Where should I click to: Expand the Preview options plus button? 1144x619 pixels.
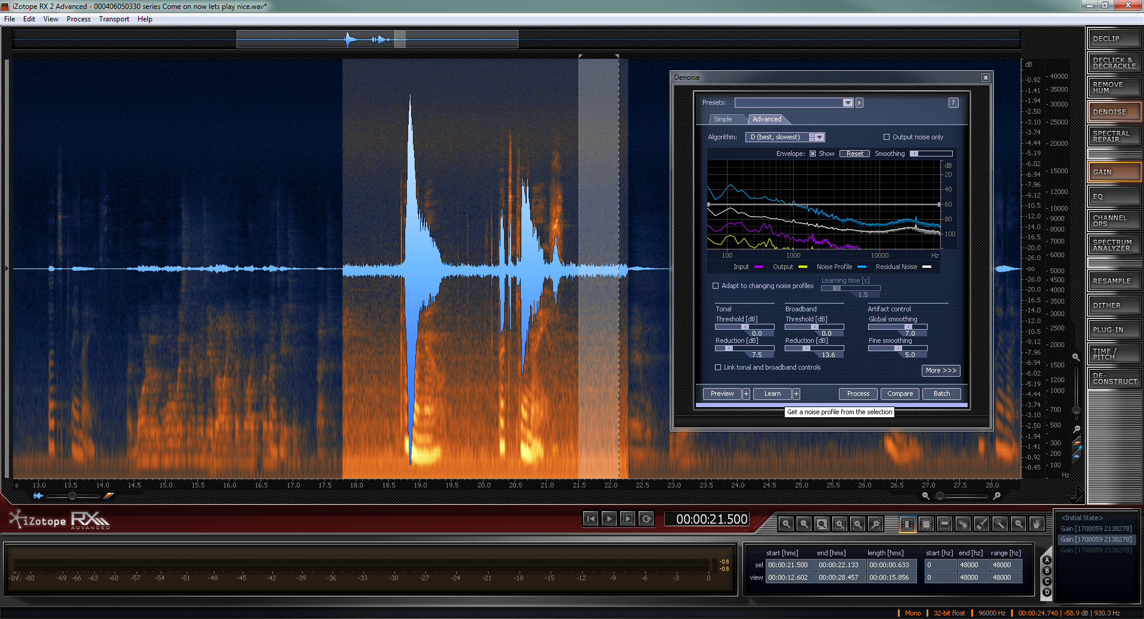[x=746, y=394]
